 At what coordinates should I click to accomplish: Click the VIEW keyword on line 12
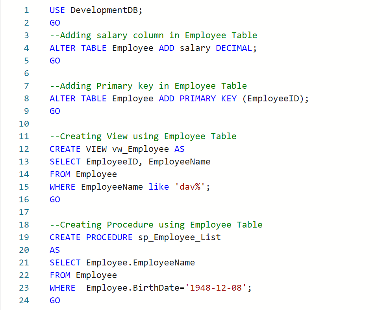pos(94,149)
